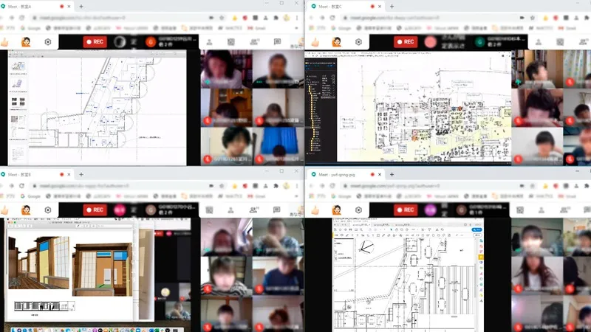Open gear settings in the 教室C window

(x=359, y=42)
